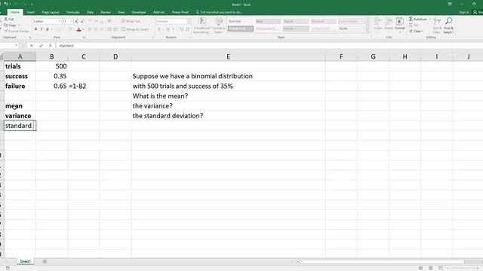Image resolution: width=483 pixels, height=271 pixels.
Task: Switch to Page Layout view in status bar
Action: (431, 268)
